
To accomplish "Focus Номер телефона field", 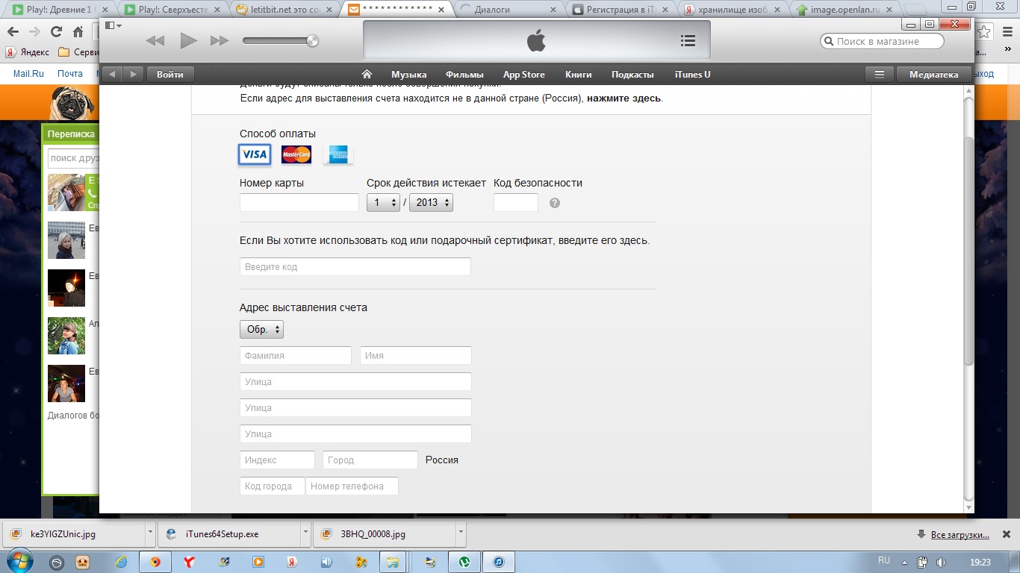I will click(352, 486).
